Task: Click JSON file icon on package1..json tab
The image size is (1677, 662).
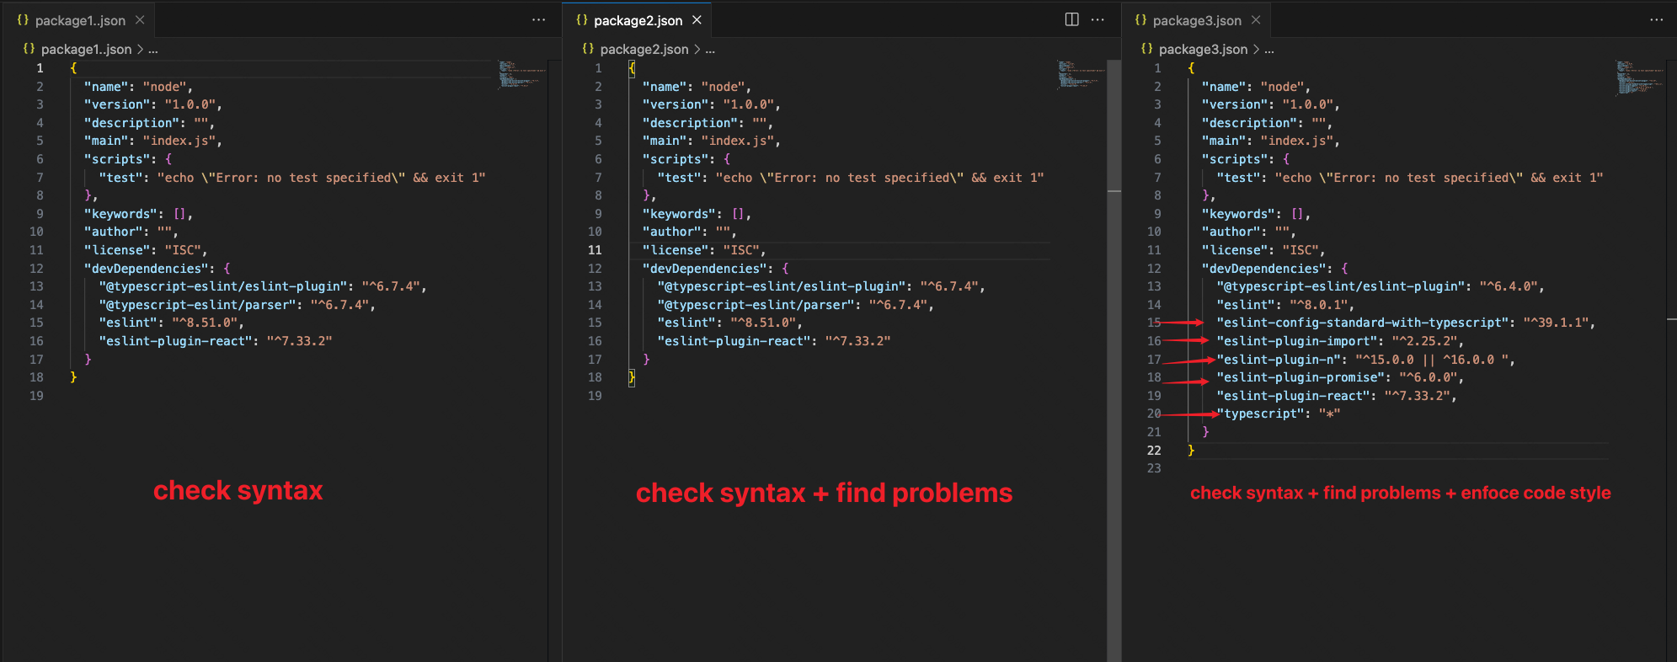Action: pyautogui.click(x=23, y=20)
